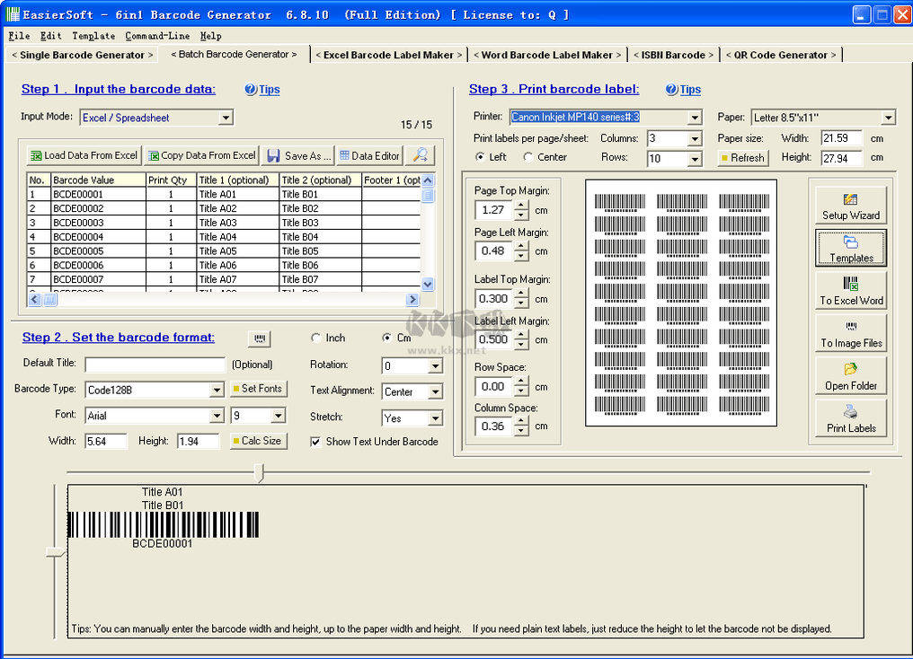
Task: Click the Print Labels printer icon
Action: click(x=850, y=413)
